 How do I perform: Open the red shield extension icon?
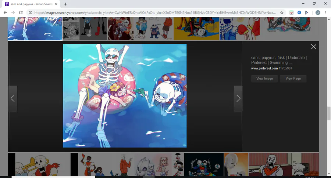pos(291,12)
